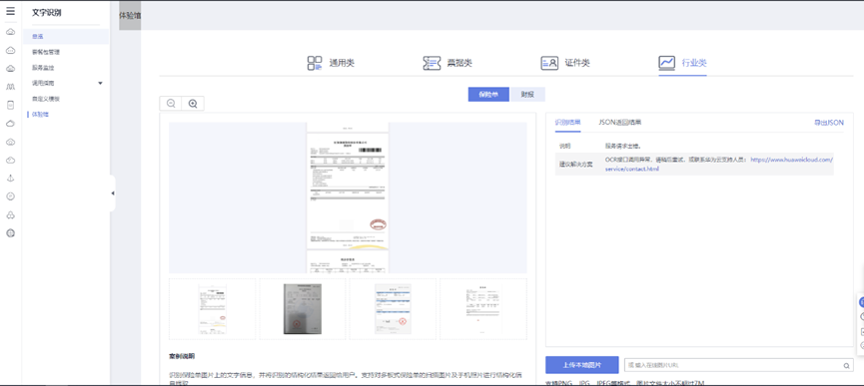Click the anchor-shaped icon in the left rail
The height and width of the screenshot is (386, 864).
pyautogui.click(x=10, y=179)
